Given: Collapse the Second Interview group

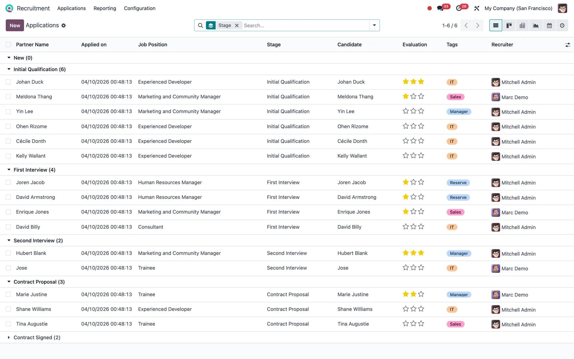Looking at the screenshot, I should [x=9, y=241].
